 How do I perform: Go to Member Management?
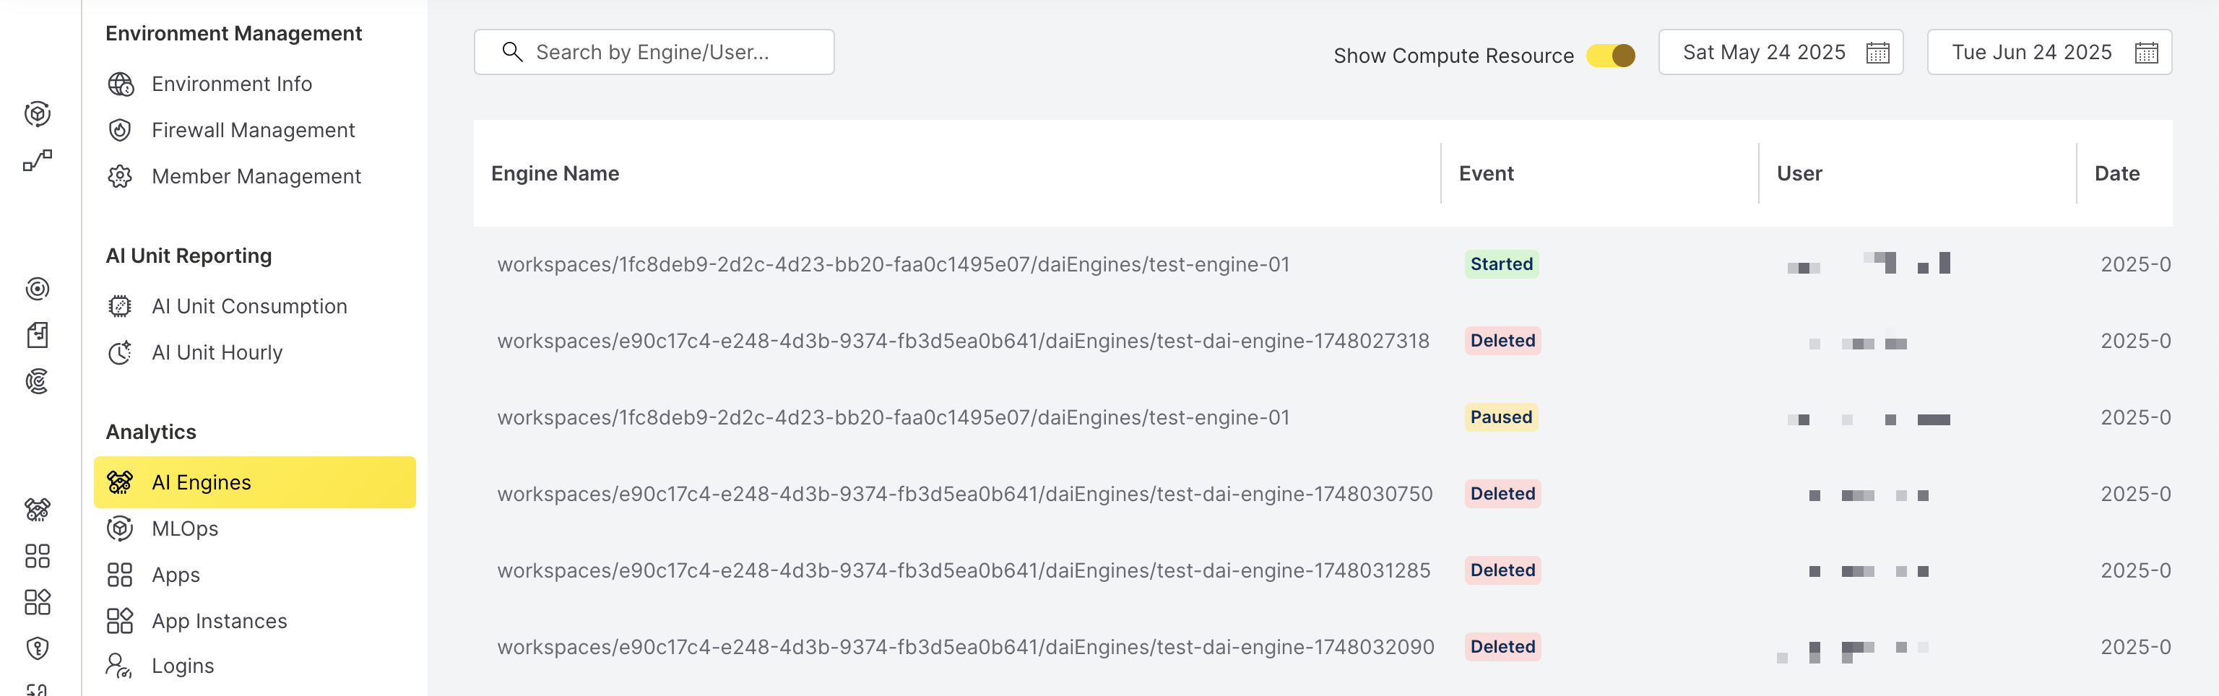pos(256,175)
